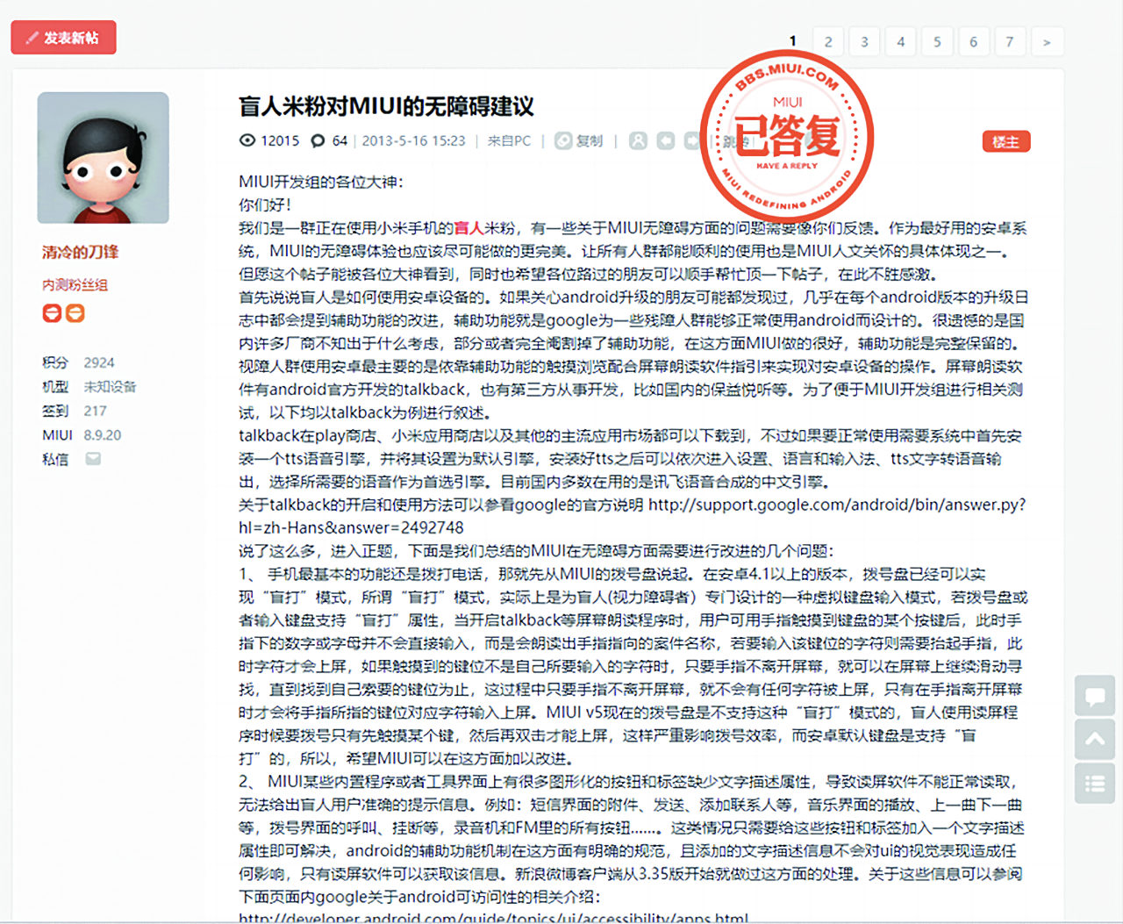The height and width of the screenshot is (924, 1123).
Task: Click the 积分 2924 points value
Action: click(x=99, y=362)
